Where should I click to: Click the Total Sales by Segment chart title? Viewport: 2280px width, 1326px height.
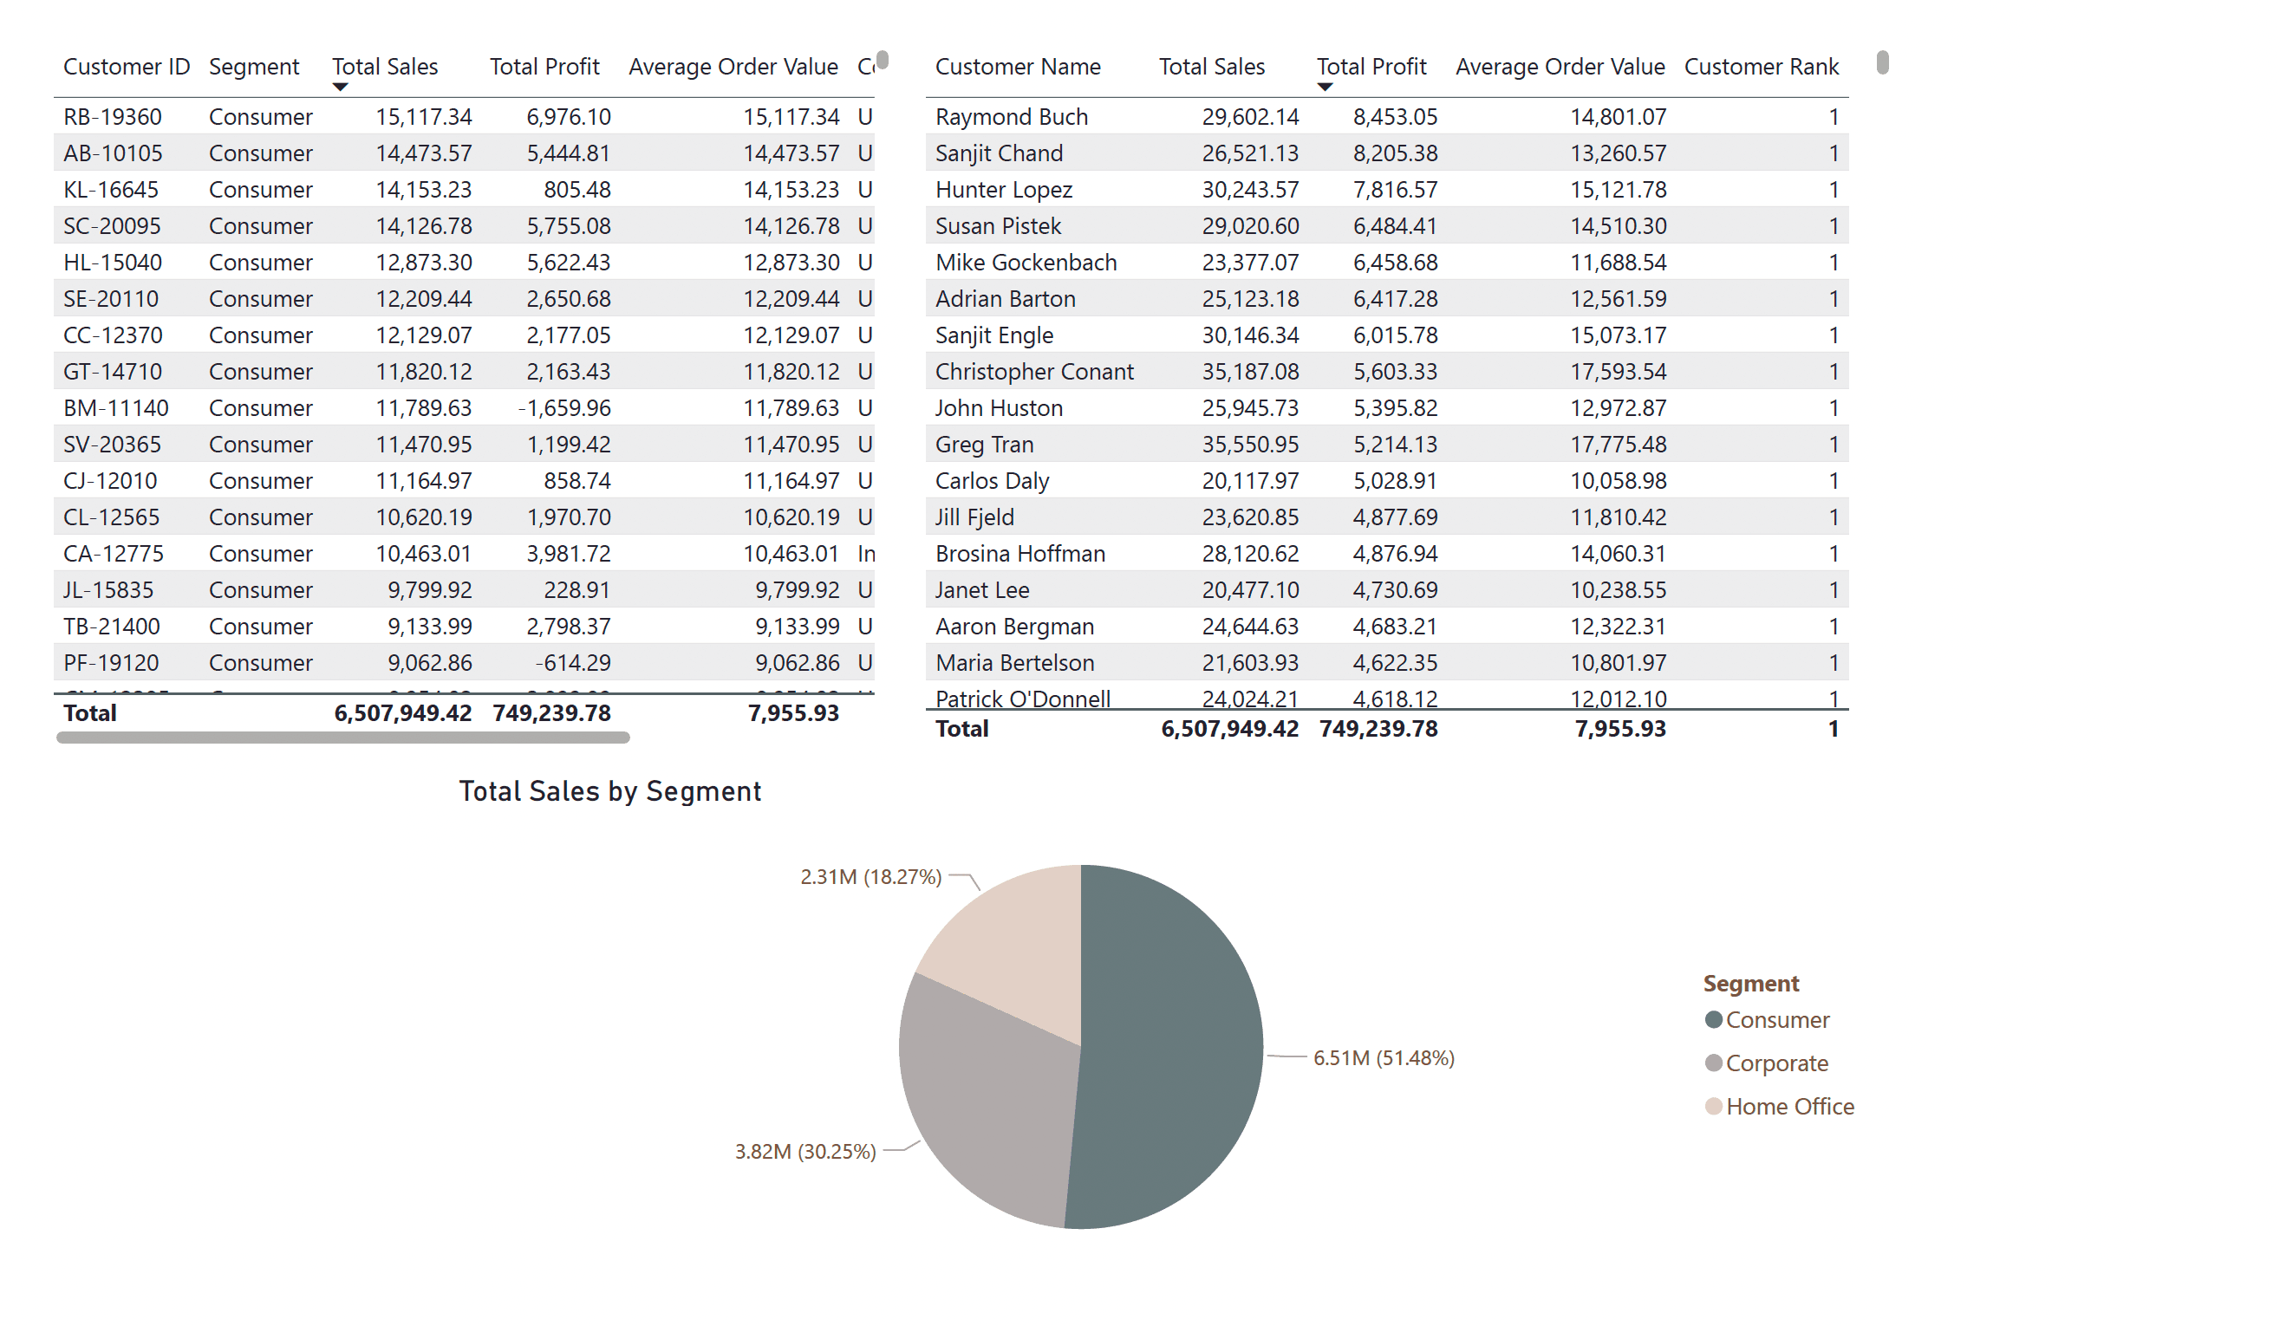pyautogui.click(x=610, y=790)
